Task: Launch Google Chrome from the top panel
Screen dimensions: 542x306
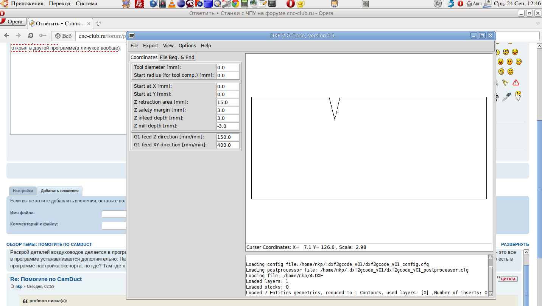Action: 235,4
